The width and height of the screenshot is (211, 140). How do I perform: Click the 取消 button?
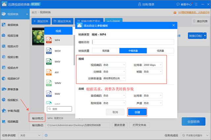pyautogui.click(x=115, y=112)
